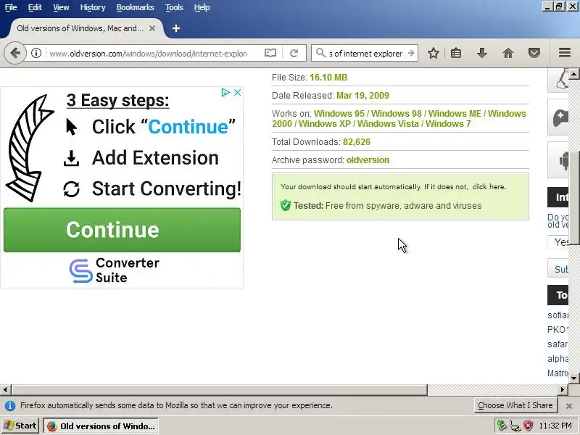This screenshot has height=435, width=580.
Task: Click the '3 Easy steps:' ad heading
Action: [117, 100]
